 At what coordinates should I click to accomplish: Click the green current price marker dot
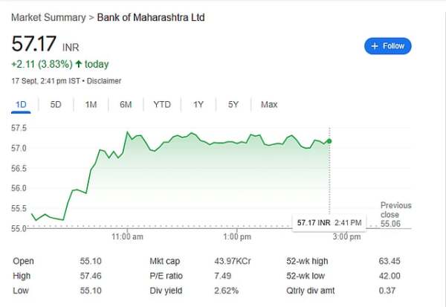point(329,140)
